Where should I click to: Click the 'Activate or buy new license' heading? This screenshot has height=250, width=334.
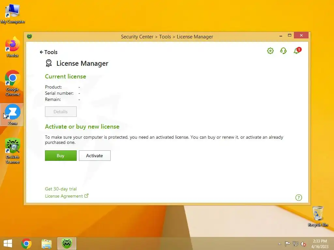(82, 127)
